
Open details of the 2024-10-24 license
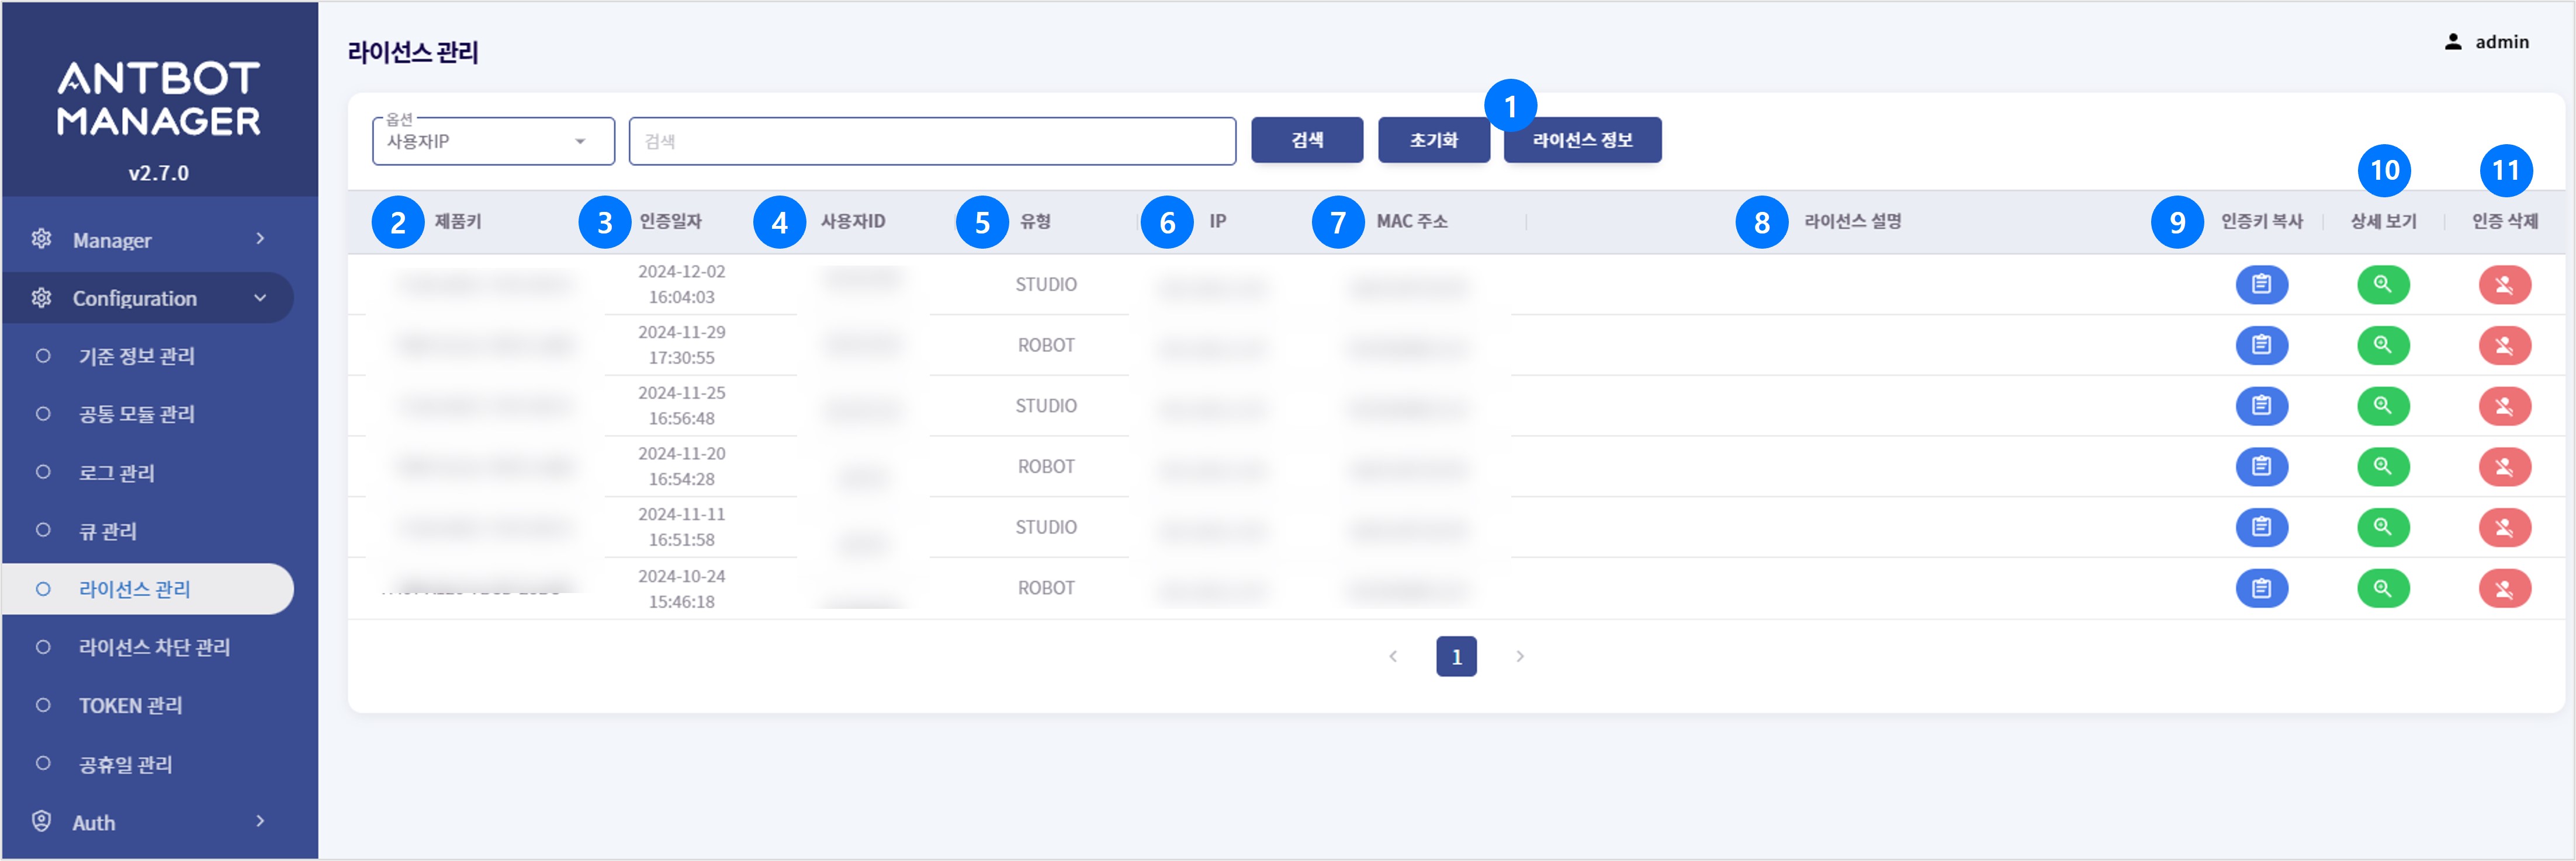2383,588
